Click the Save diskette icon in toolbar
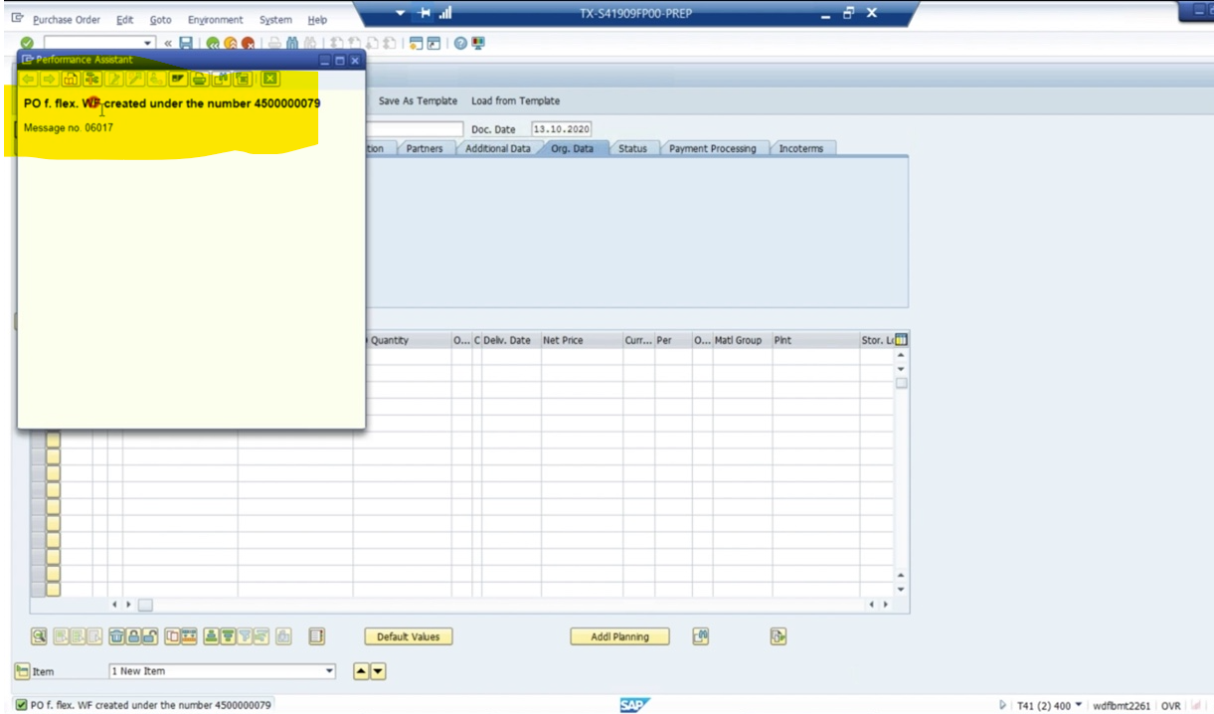Viewport: 1214px width, 714px height. tap(186, 43)
